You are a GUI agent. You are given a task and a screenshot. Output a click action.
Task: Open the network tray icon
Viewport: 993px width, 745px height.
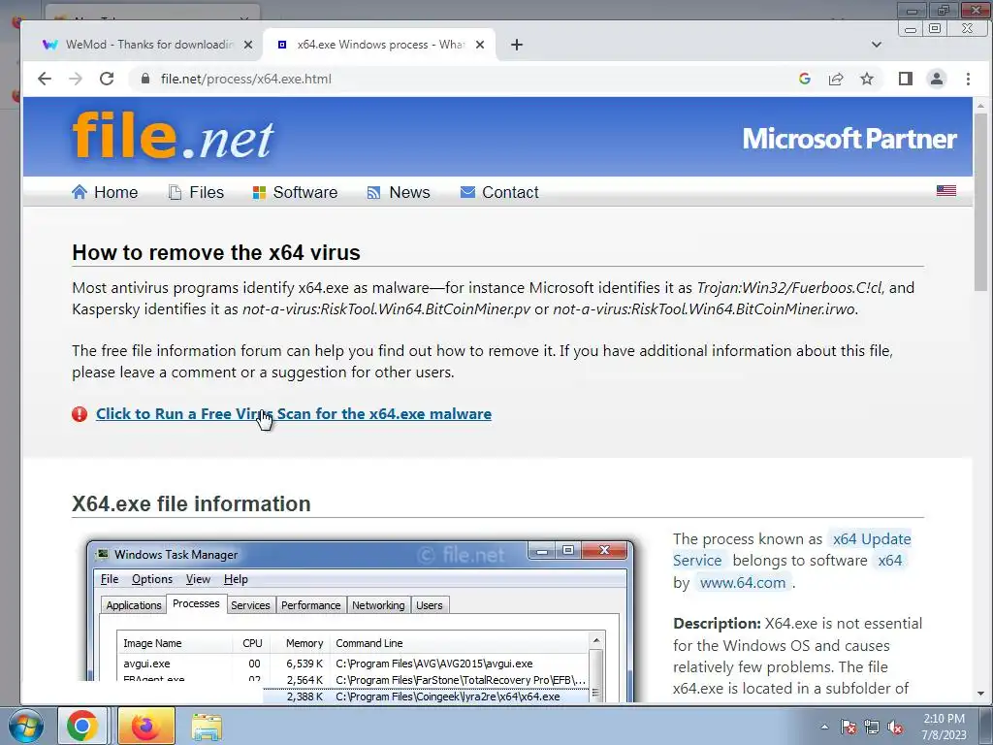point(872,727)
